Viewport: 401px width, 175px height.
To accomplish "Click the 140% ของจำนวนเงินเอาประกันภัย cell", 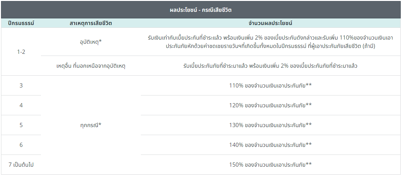I will click(270, 145).
